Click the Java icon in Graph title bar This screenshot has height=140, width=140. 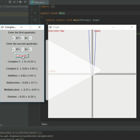(50, 27)
